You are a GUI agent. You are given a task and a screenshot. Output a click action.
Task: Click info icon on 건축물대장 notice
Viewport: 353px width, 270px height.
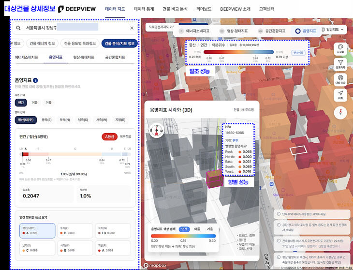279,241
